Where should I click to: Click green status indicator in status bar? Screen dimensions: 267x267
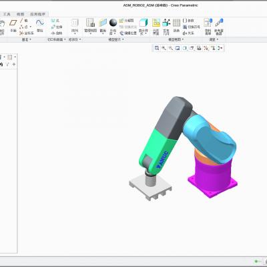point(256,261)
